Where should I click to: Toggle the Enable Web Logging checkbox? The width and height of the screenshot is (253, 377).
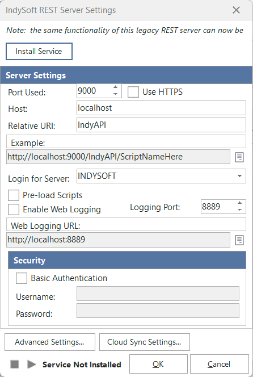[x=14, y=210]
